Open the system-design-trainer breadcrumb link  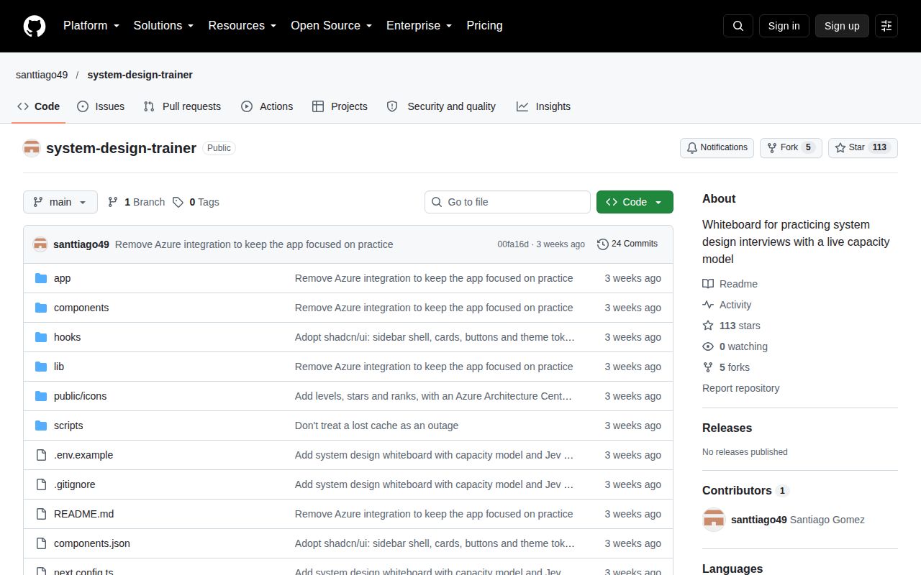coord(140,75)
